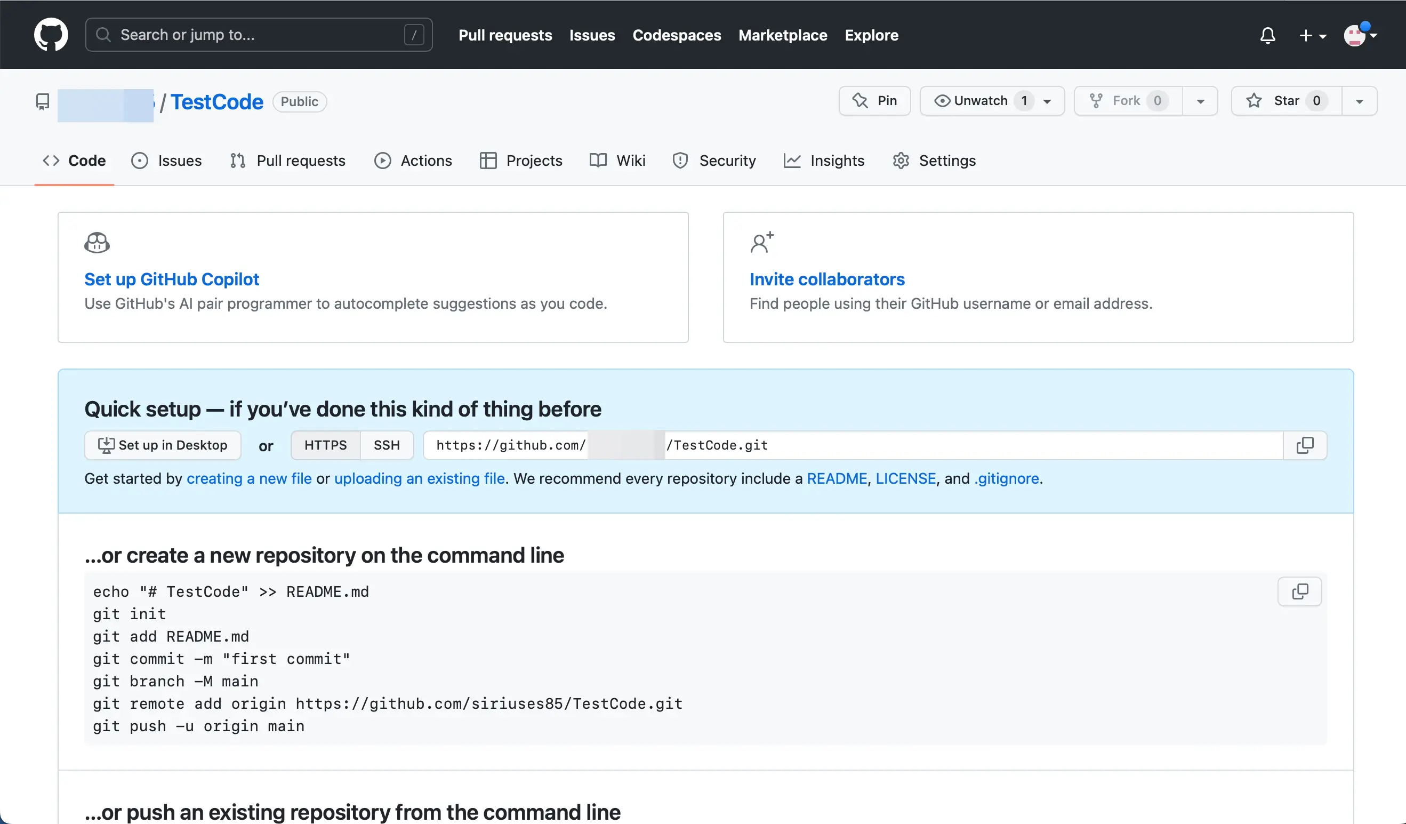Viewport: 1406px width, 824px height.
Task: Open the creating a new file link
Action: [x=249, y=478]
